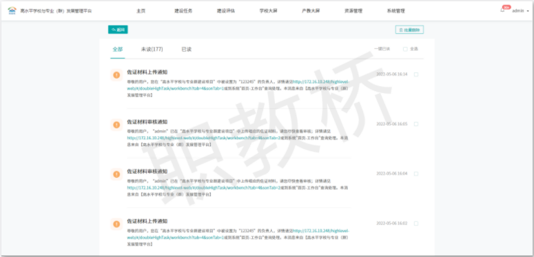Tick the checkbox beside the 16:04 message
The width and height of the screenshot is (534, 257).
coord(416,174)
